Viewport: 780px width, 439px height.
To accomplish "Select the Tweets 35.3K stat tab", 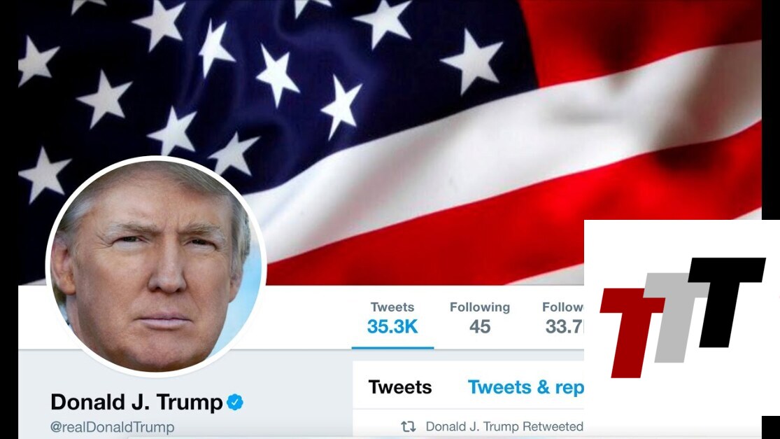I will pyautogui.click(x=392, y=318).
